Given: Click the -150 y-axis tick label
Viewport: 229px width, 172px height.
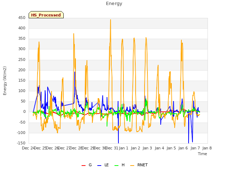Looking at the screenshot, I should [x=21, y=143].
